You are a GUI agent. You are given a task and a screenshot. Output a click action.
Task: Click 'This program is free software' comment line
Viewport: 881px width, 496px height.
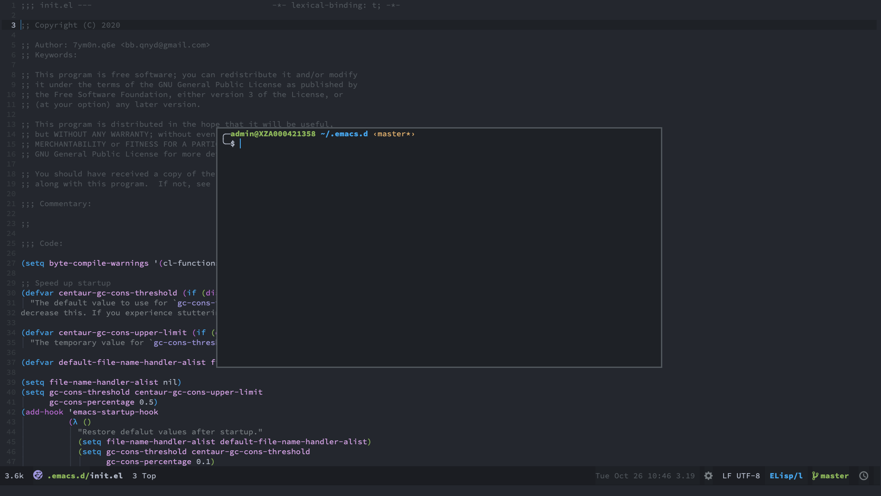click(x=189, y=75)
